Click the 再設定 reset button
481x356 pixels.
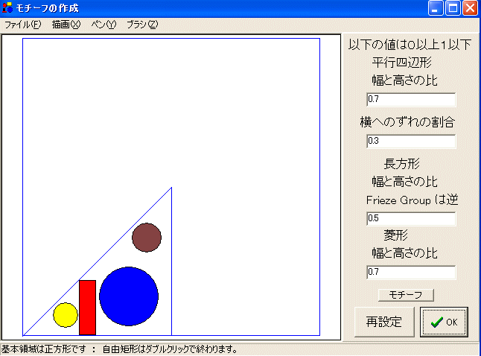(x=384, y=322)
